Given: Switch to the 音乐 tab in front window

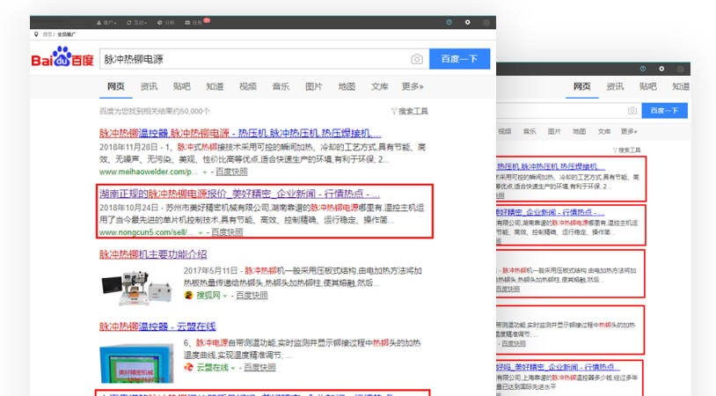Looking at the screenshot, I should coord(281,87).
